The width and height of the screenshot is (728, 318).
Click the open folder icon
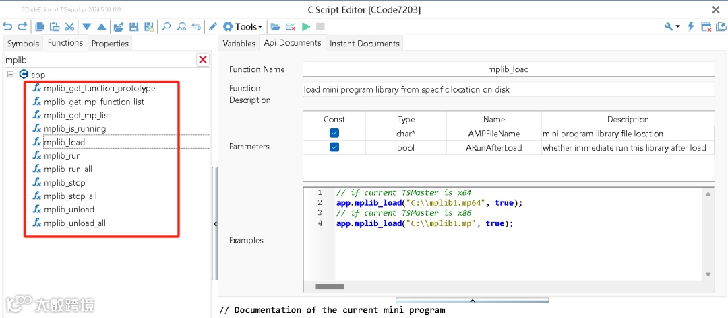point(276,26)
